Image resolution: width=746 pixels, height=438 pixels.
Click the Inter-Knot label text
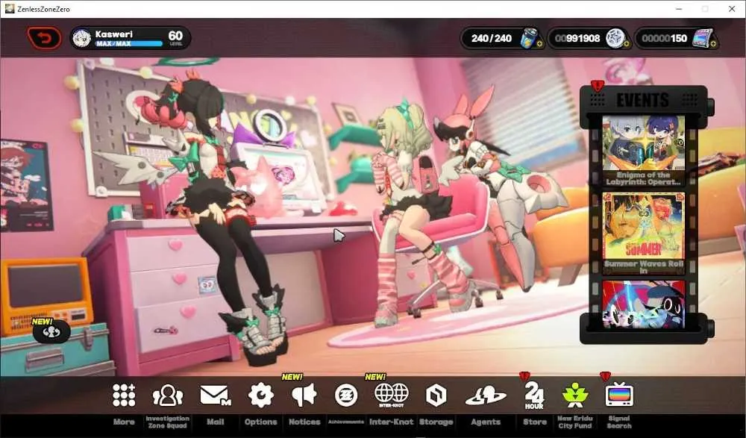391,422
